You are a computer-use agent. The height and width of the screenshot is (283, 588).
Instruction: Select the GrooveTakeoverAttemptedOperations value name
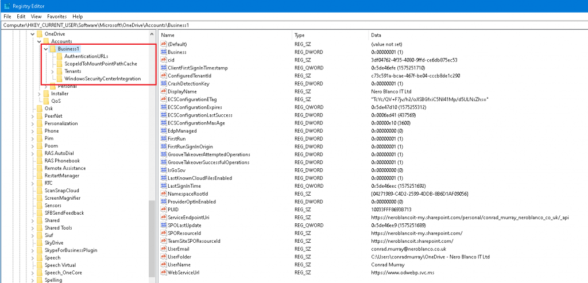click(209, 154)
